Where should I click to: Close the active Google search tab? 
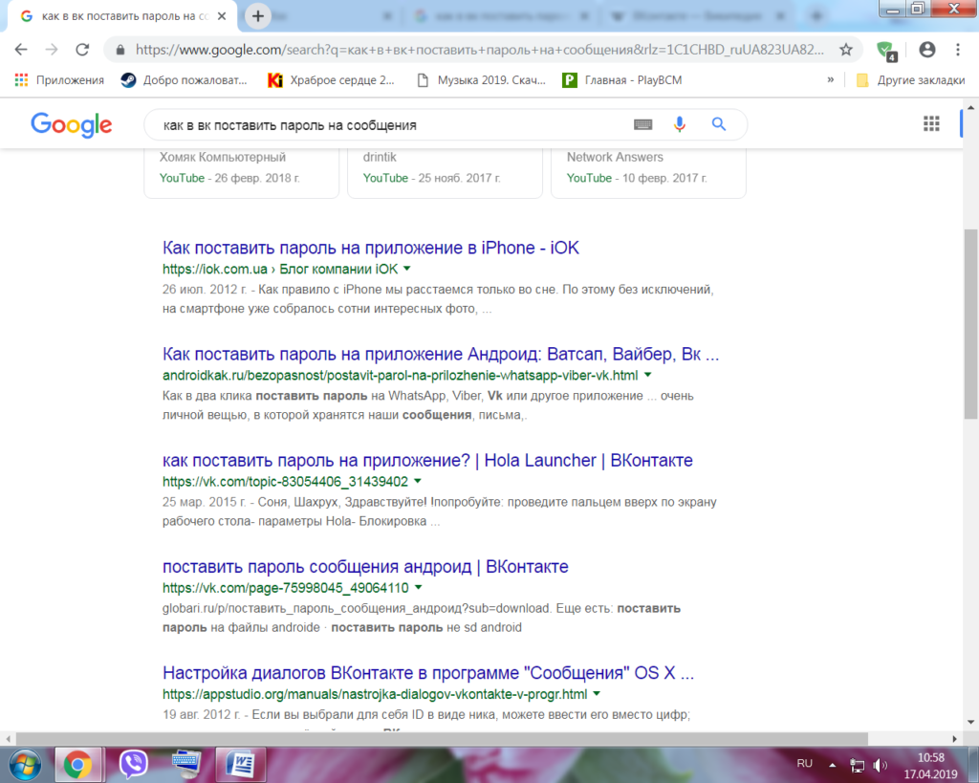[x=222, y=16]
